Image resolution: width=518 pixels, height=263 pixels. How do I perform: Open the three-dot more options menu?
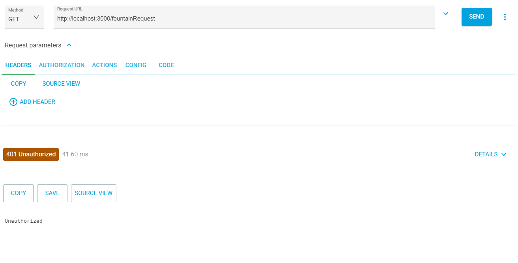505,17
